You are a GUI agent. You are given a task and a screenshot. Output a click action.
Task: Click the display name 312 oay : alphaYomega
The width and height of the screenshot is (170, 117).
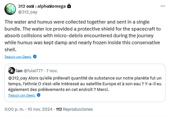[42, 6]
